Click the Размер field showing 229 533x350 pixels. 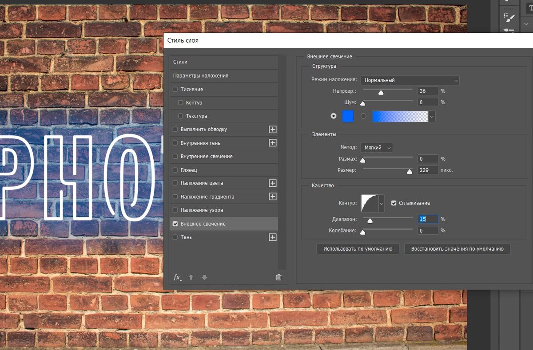click(x=428, y=170)
